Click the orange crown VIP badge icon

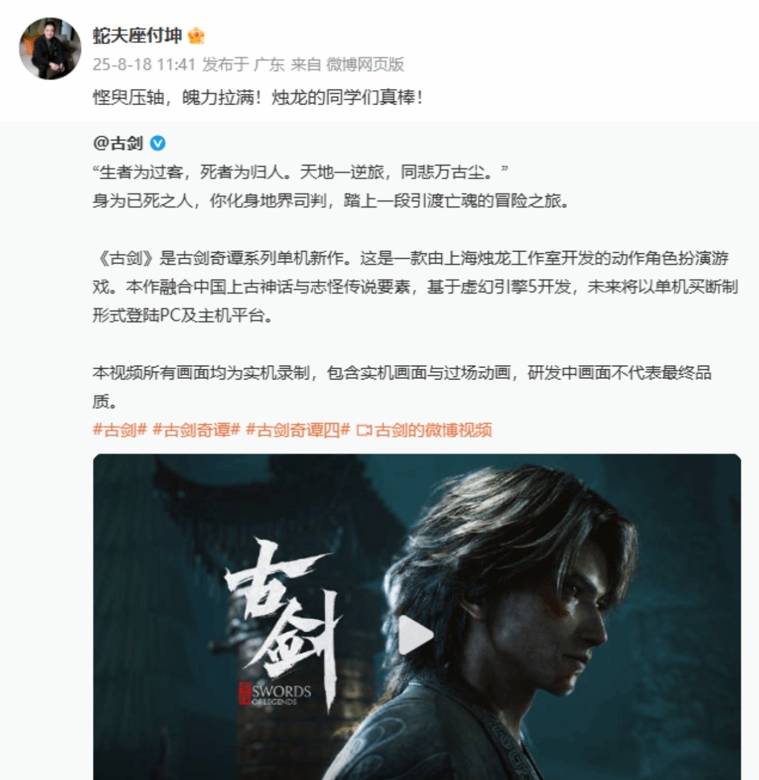(x=196, y=36)
